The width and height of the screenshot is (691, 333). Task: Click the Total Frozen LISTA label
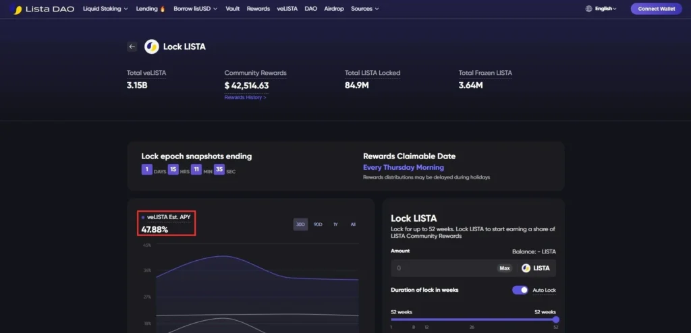point(485,73)
